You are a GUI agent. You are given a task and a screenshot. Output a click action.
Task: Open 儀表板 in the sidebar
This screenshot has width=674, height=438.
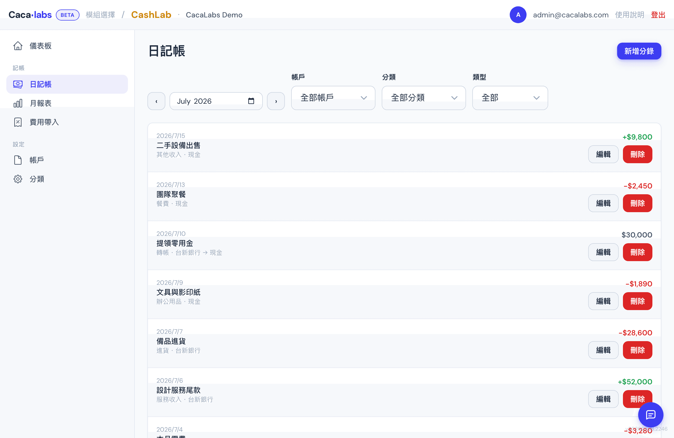(67, 46)
